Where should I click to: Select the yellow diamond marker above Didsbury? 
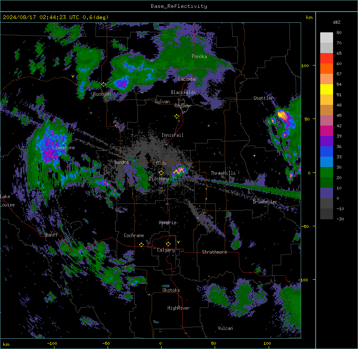tap(161, 172)
